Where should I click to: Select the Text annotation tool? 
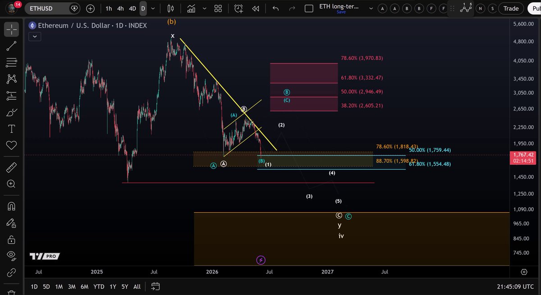pyautogui.click(x=12, y=129)
